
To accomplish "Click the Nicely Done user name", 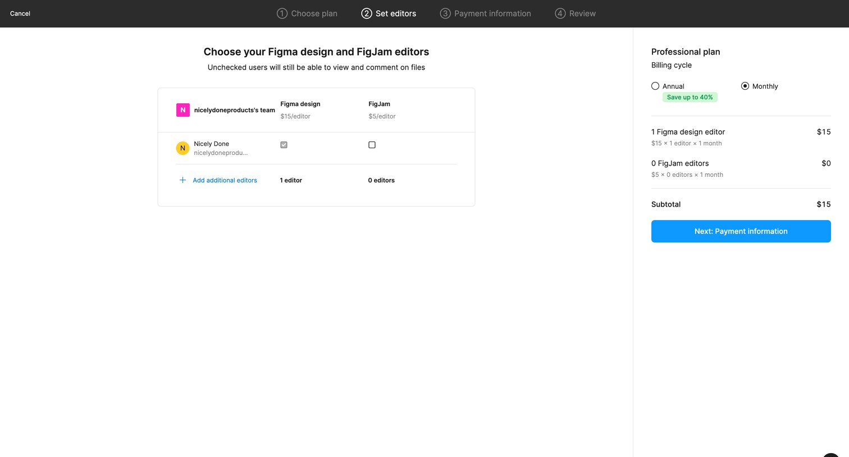I will tap(212, 144).
